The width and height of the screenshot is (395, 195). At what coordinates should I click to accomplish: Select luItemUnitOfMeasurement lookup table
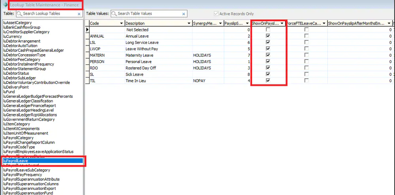[x=25, y=133]
